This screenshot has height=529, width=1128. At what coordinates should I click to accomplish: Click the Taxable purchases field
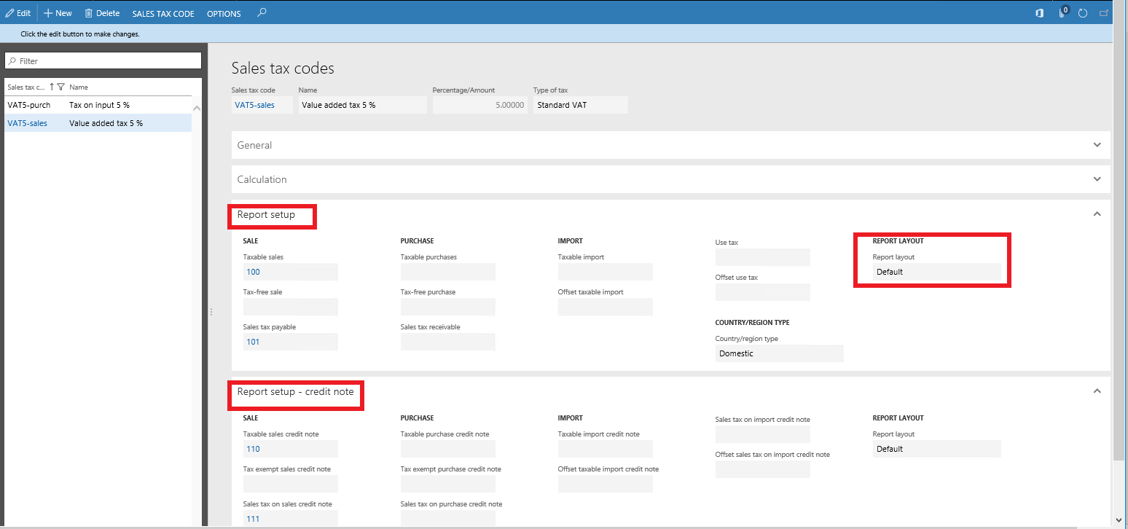(x=447, y=272)
